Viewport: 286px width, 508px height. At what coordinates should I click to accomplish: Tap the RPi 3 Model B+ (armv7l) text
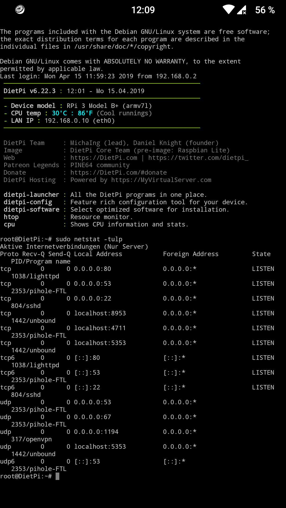click(x=109, y=106)
